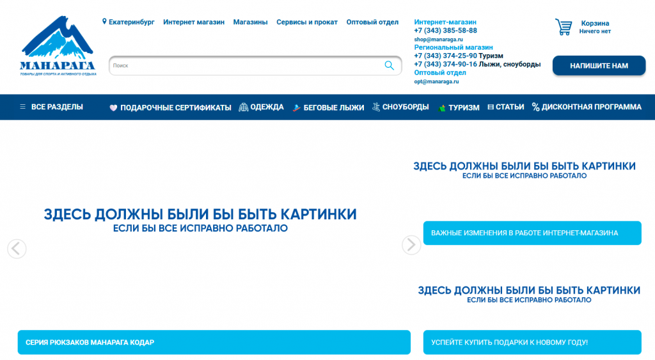
Task: Open the Все разделы menu
Action: coord(57,107)
